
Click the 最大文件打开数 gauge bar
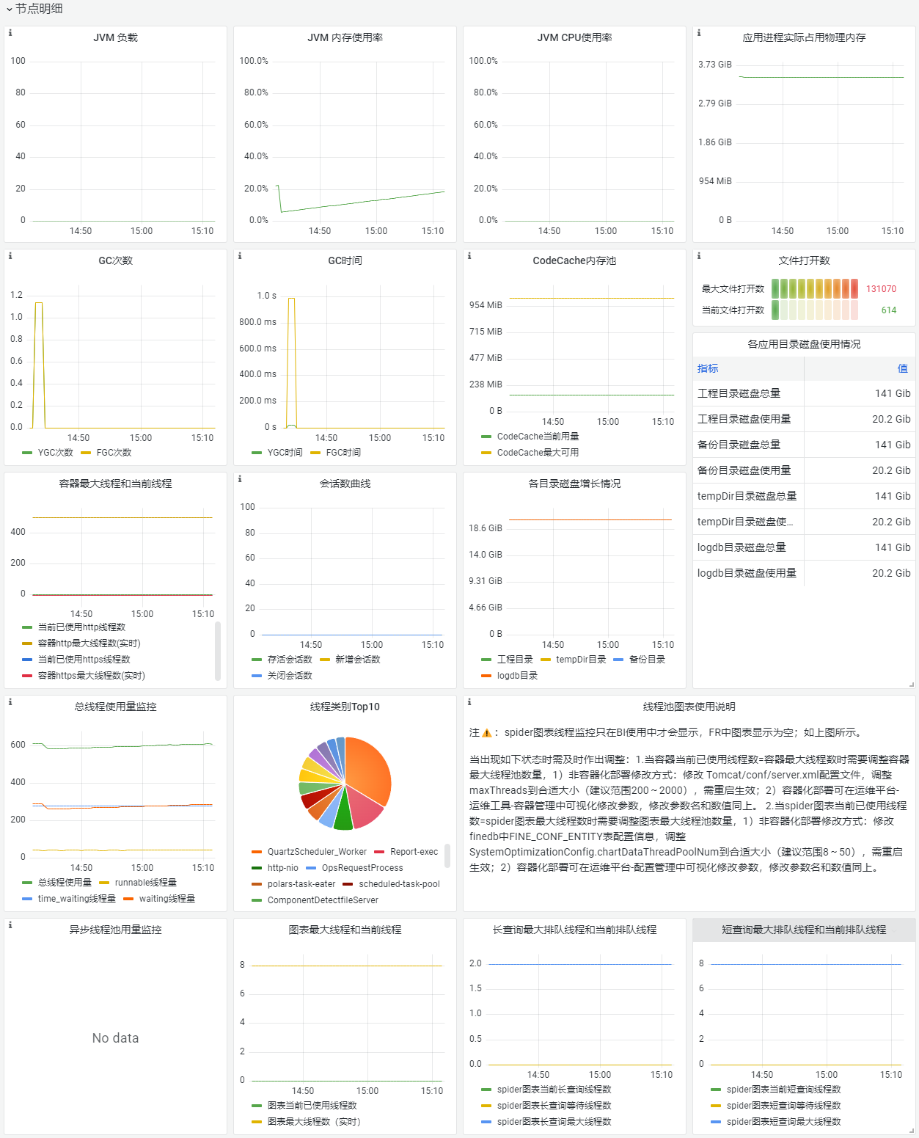coord(815,288)
